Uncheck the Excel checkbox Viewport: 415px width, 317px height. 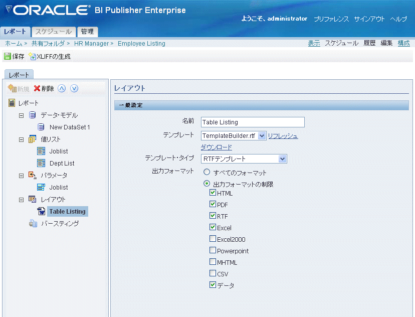pos(213,227)
